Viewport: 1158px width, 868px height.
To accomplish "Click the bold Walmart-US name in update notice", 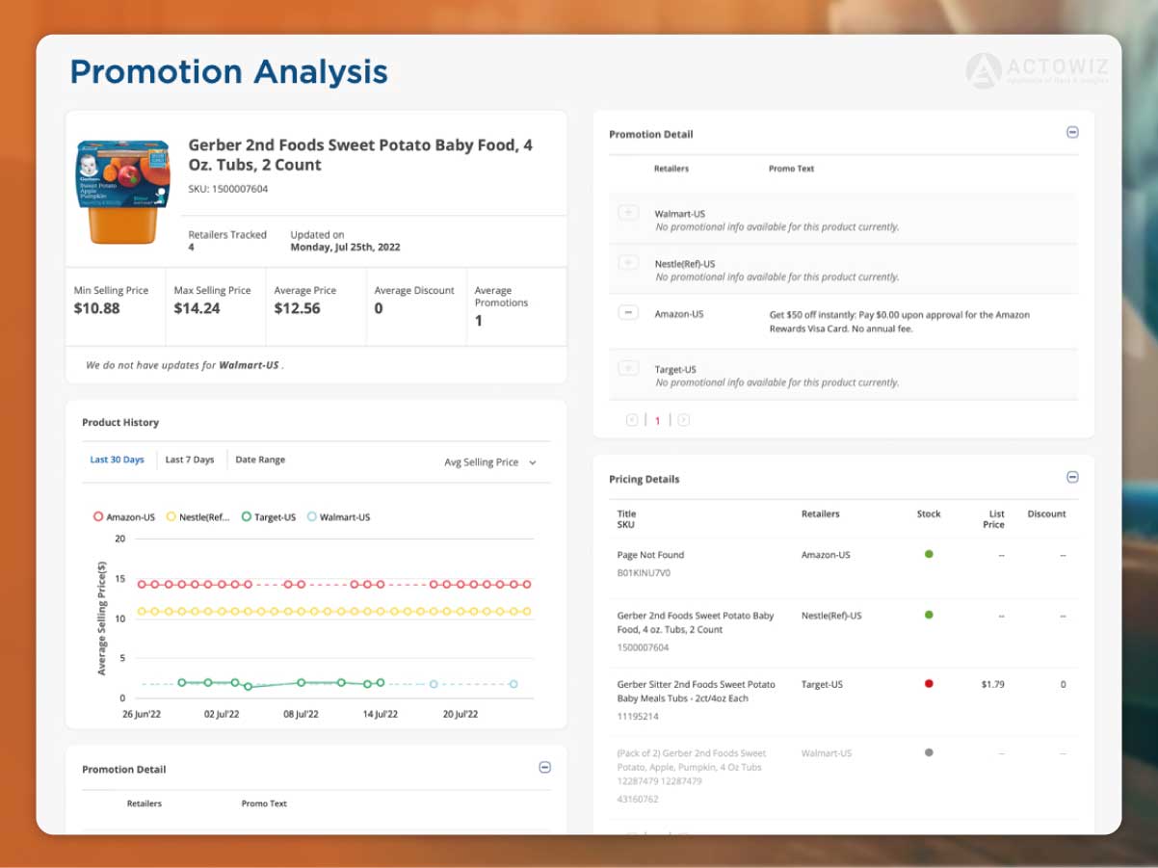I will tap(249, 365).
